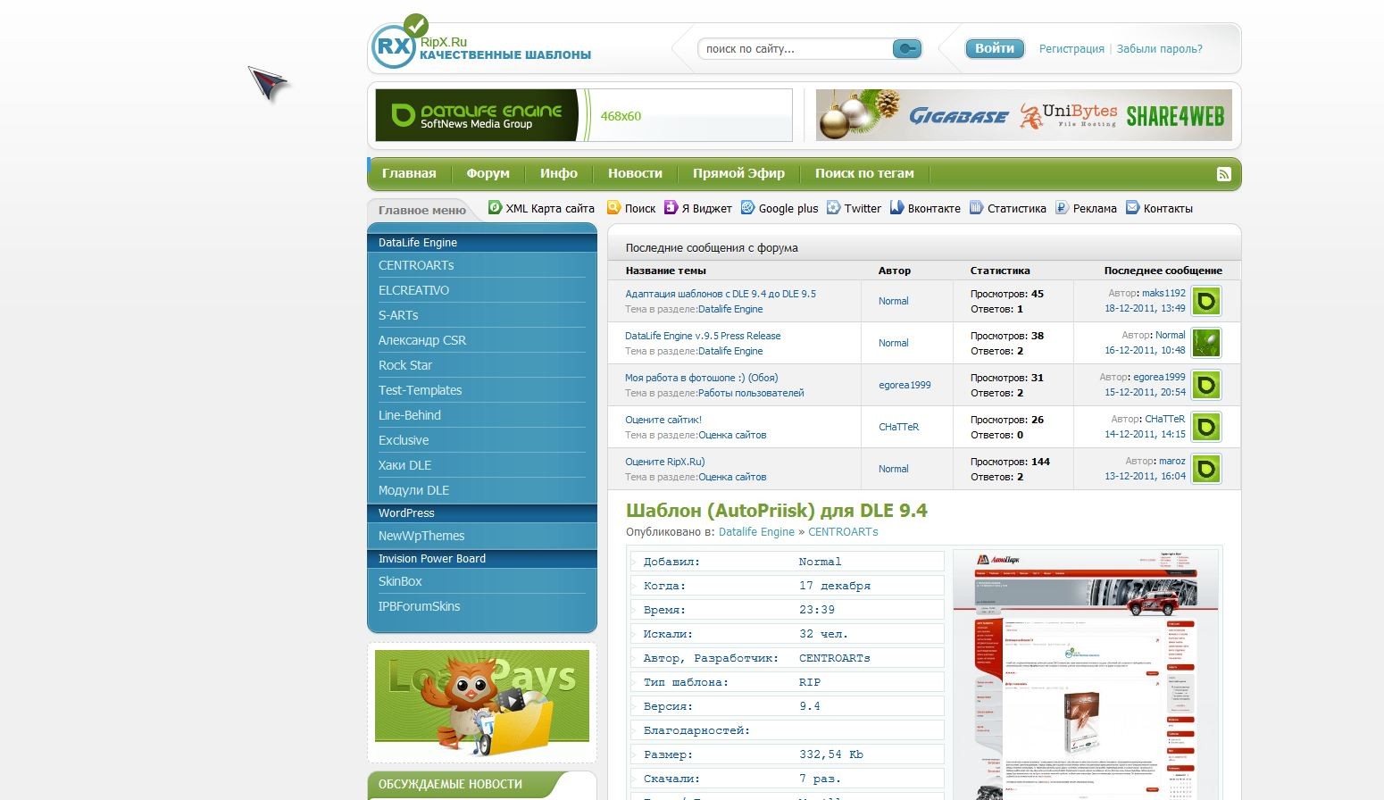Viewport: 1384px width, 800px height.
Task: Open Шаблон (AutoPriisk) для DLE 9.4 title
Action: pos(776,511)
